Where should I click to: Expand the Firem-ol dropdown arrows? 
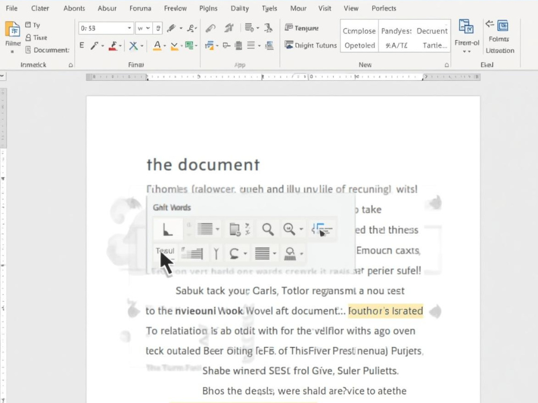[466, 52]
